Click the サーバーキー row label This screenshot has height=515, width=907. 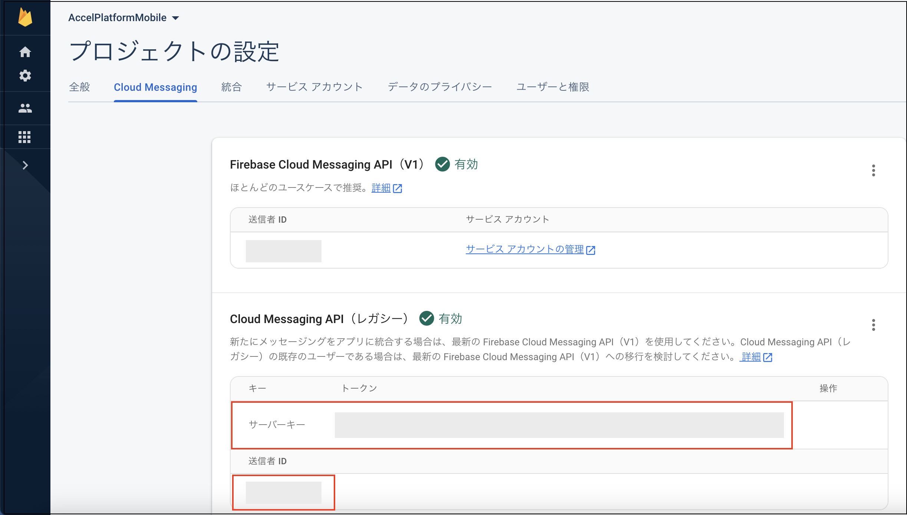(277, 425)
